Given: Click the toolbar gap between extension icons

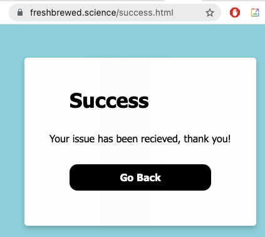Looking at the screenshot, I should (246, 13).
